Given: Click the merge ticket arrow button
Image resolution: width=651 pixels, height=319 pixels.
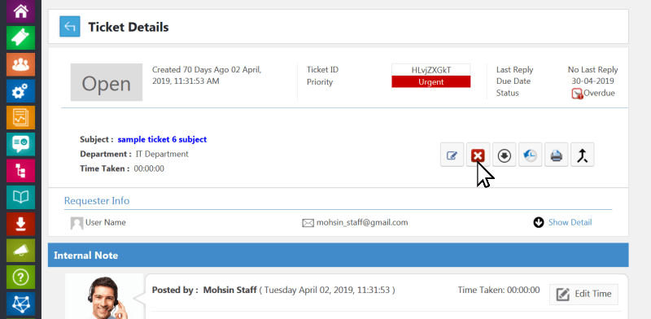Looking at the screenshot, I should [x=583, y=155].
